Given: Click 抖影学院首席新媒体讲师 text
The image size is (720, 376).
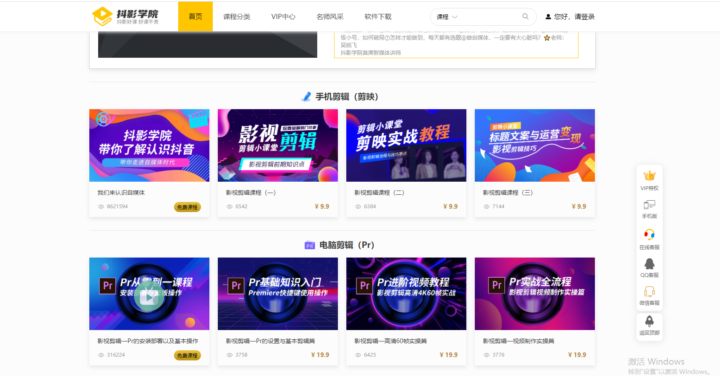Looking at the screenshot, I should coord(371,53).
